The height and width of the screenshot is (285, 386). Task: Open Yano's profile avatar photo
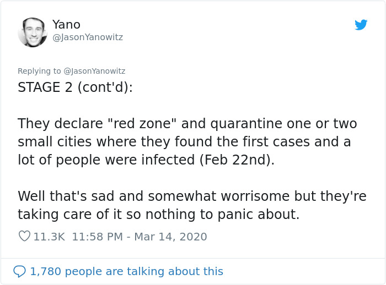[x=33, y=32]
